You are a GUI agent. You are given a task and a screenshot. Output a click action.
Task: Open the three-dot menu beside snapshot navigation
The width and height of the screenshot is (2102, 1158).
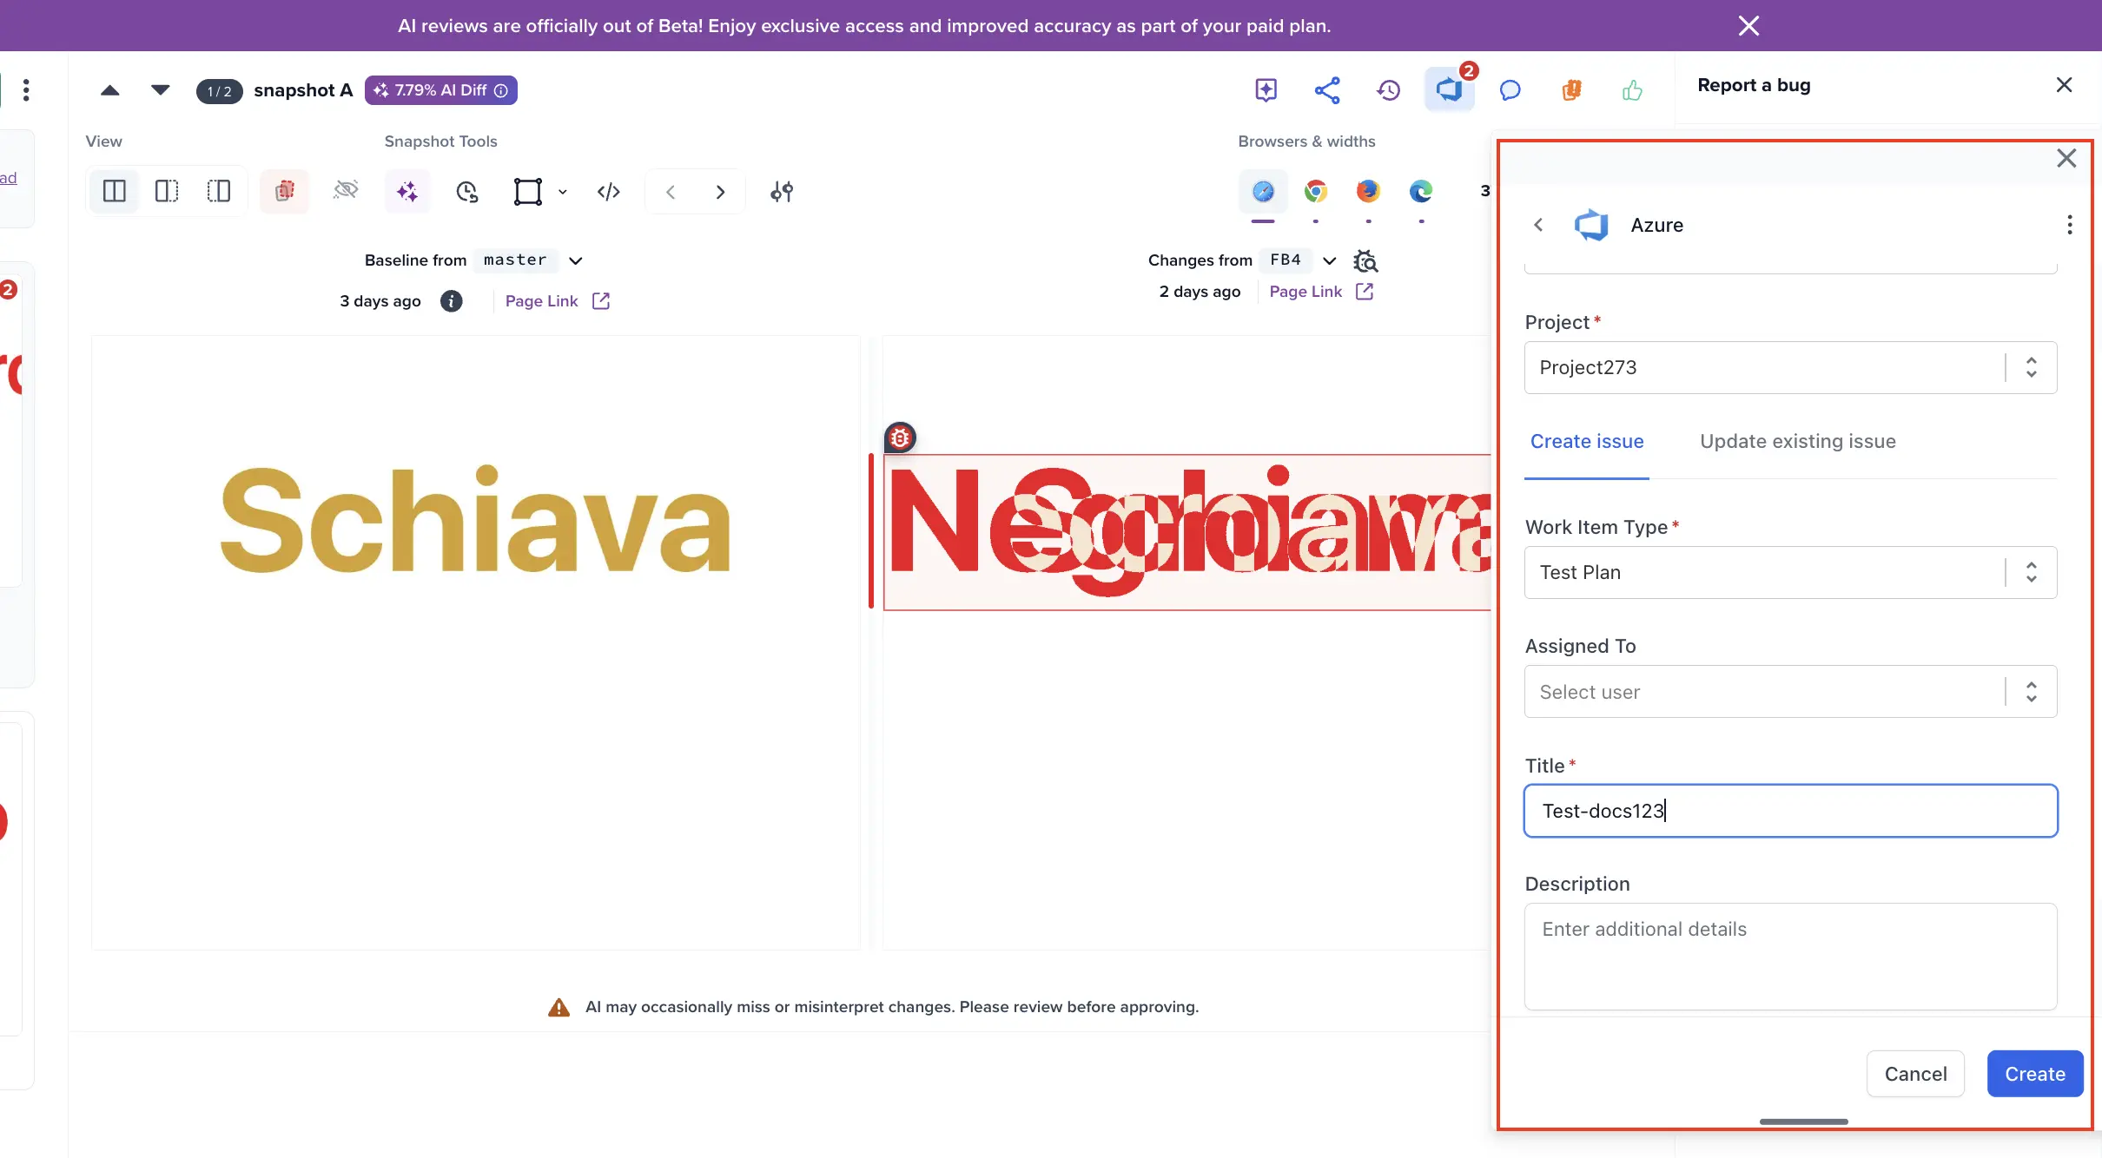click(x=26, y=90)
